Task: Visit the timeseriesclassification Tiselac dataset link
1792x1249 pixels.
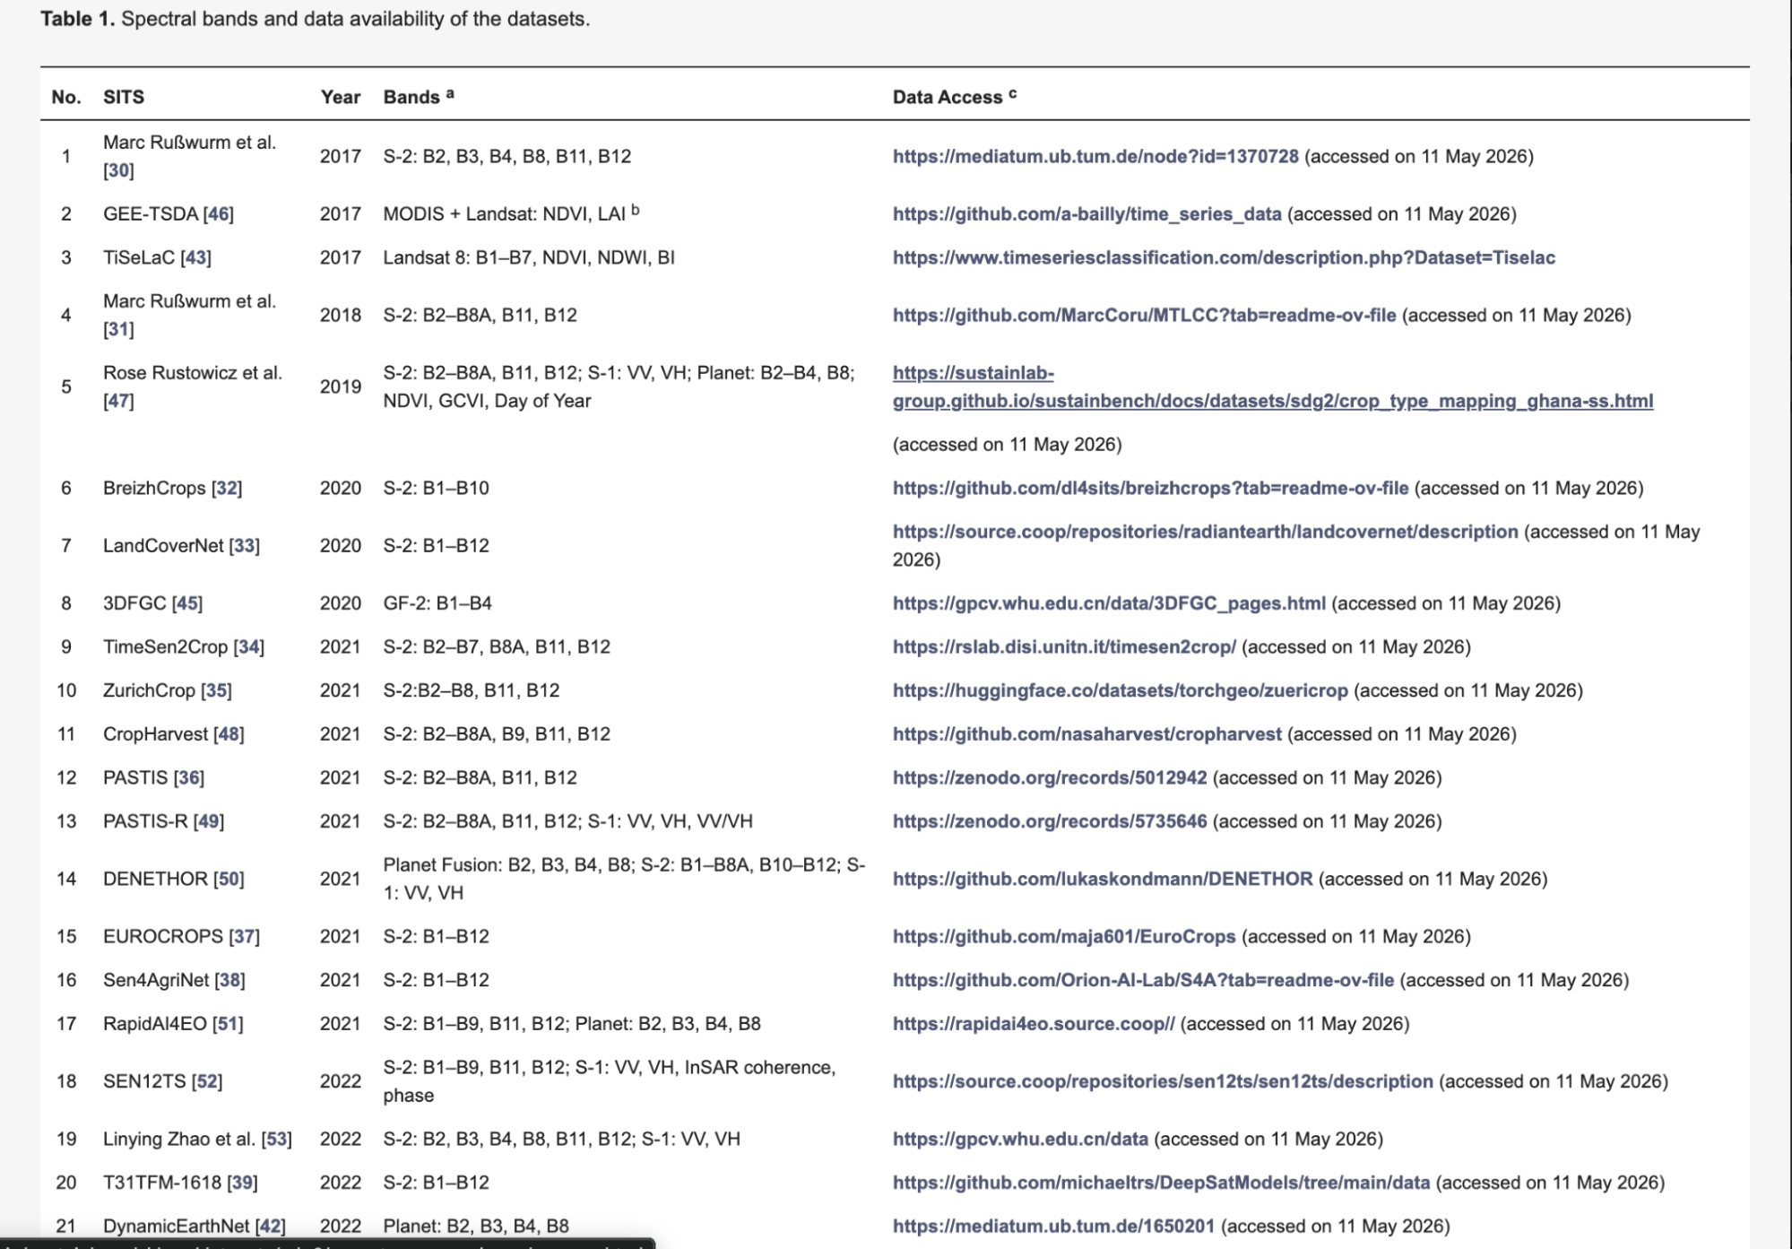Action: coord(1224,257)
